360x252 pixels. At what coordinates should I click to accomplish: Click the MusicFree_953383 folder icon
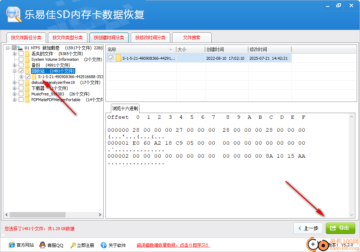27,94
